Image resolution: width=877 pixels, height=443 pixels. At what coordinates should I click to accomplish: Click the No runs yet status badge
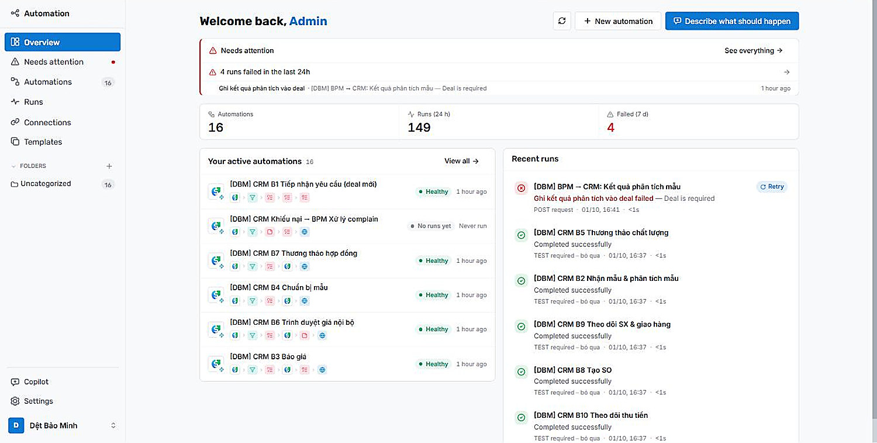tap(430, 226)
